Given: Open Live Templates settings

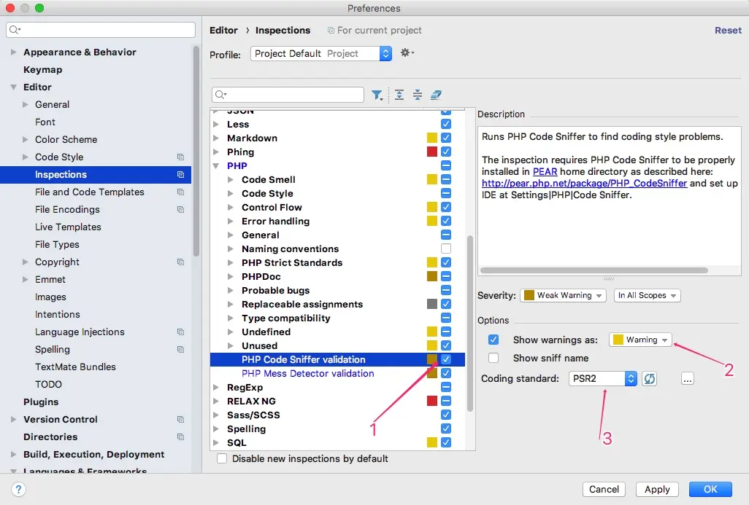Looking at the screenshot, I should pyautogui.click(x=68, y=227).
